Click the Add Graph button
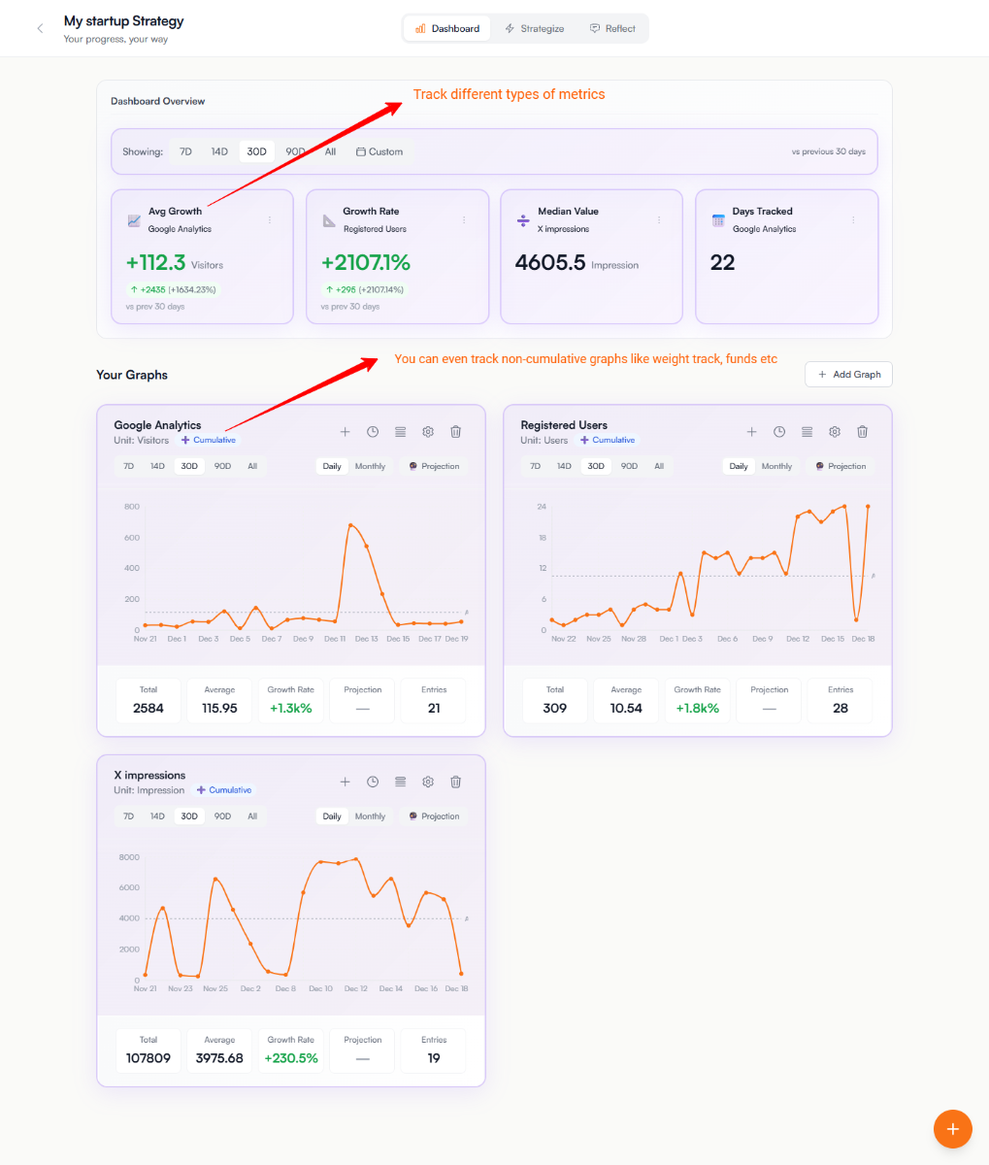The width and height of the screenshot is (989, 1165). pyautogui.click(x=848, y=375)
